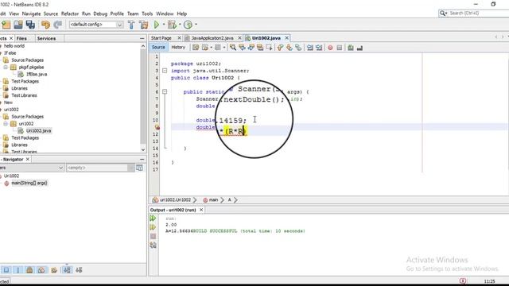Open the Source menu
This screenshot has height=286, width=509.
(51, 14)
